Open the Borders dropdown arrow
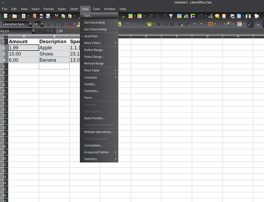 pos(215,24)
